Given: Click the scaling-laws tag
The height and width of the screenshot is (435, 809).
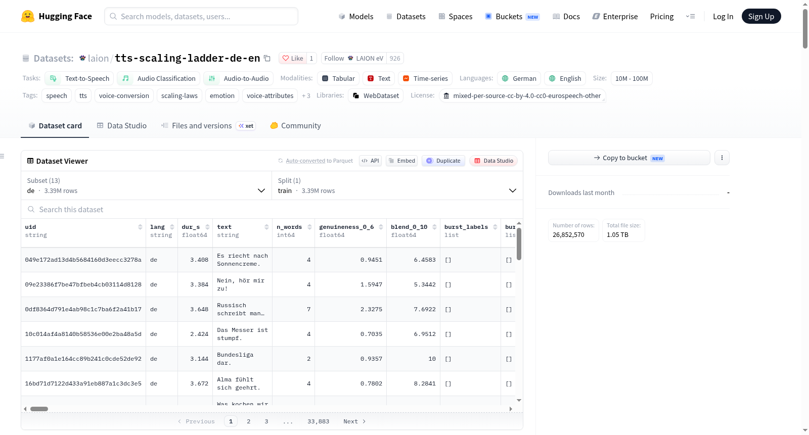Looking at the screenshot, I should (179, 95).
